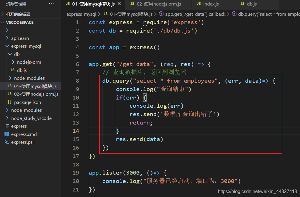Click the Windows icon beside express.cmd
The image size is (300, 197).
tap(7, 134)
